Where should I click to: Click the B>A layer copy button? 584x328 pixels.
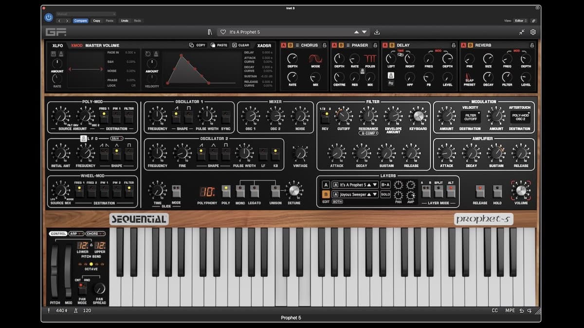pos(385,185)
